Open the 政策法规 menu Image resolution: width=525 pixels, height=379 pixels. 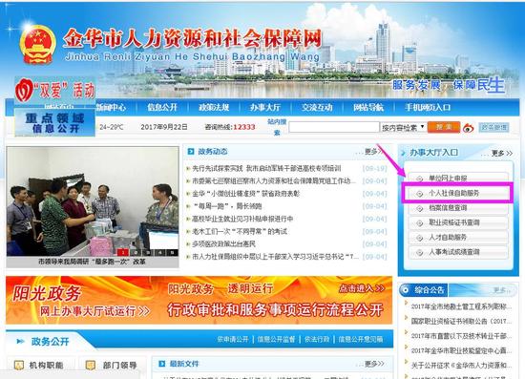tap(214, 108)
